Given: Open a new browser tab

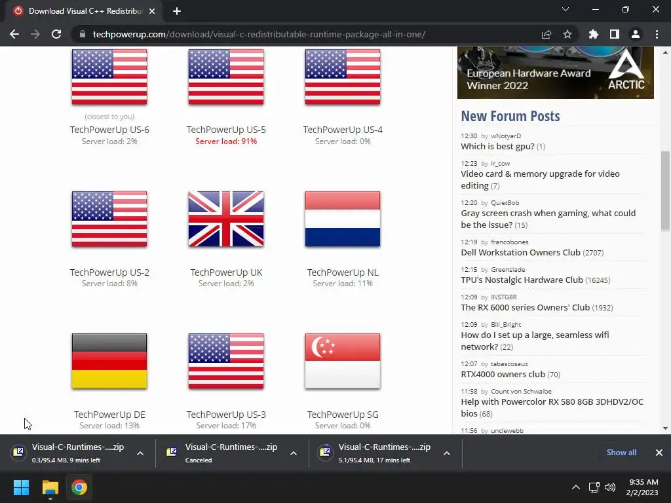Looking at the screenshot, I should click(177, 11).
